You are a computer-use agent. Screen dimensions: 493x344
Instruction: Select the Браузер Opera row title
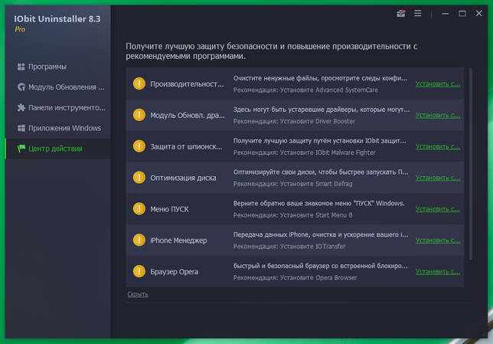point(175,272)
